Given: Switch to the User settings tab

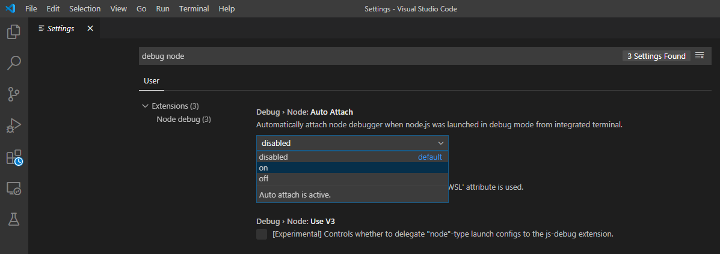Looking at the screenshot, I should click(x=151, y=80).
